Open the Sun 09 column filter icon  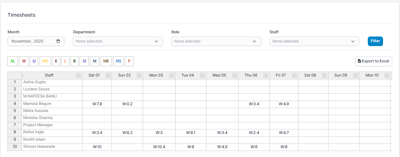pyautogui.click(x=355, y=75)
